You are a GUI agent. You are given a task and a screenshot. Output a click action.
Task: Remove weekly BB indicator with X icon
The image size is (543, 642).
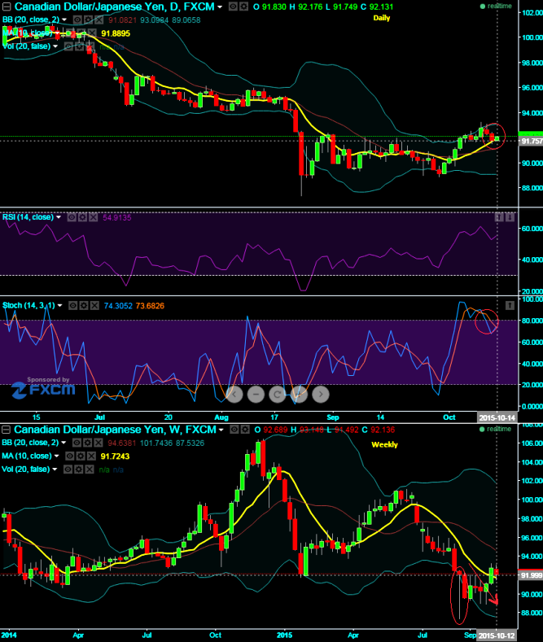(x=99, y=443)
